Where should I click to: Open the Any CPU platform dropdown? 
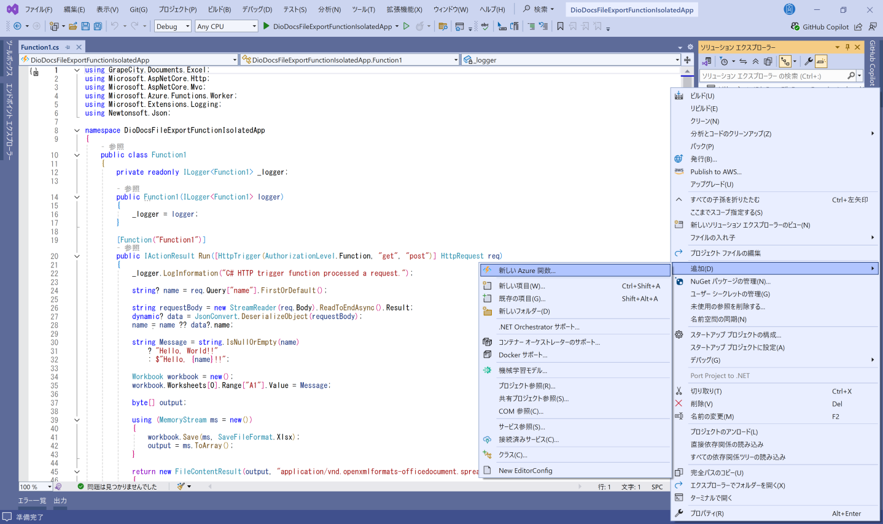click(x=226, y=26)
